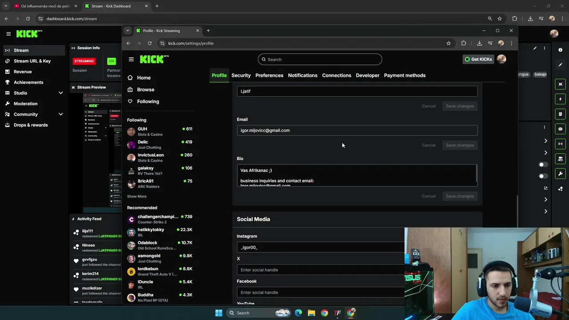The width and height of the screenshot is (569, 320).
Task: Click Save changes under the Bio field
Action: (x=460, y=196)
